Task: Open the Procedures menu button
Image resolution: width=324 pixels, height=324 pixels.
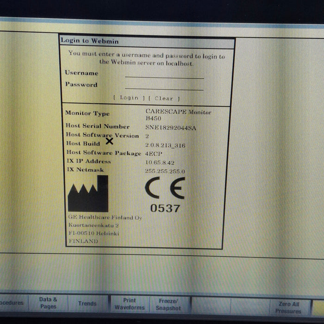Action: (x=13, y=303)
